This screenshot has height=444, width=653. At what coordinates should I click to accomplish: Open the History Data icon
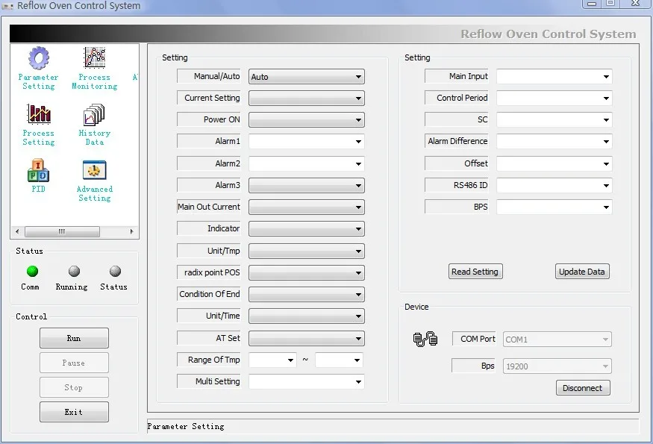94,114
